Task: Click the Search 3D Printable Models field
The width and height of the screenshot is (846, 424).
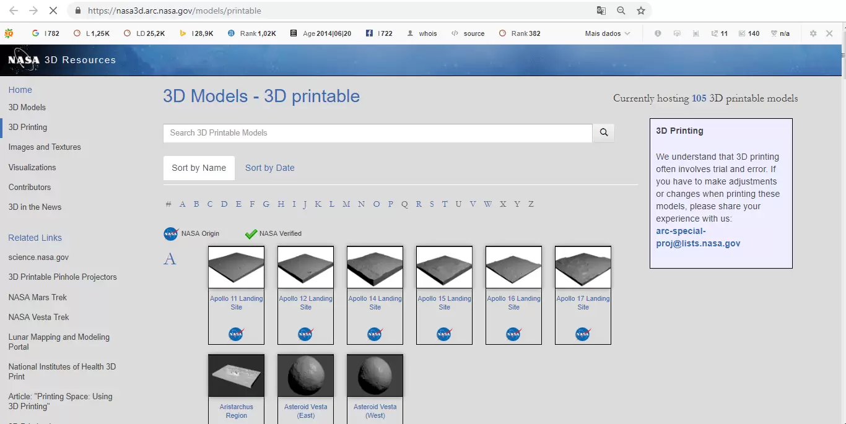Action: pyautogui.click(x=378, y=132)
